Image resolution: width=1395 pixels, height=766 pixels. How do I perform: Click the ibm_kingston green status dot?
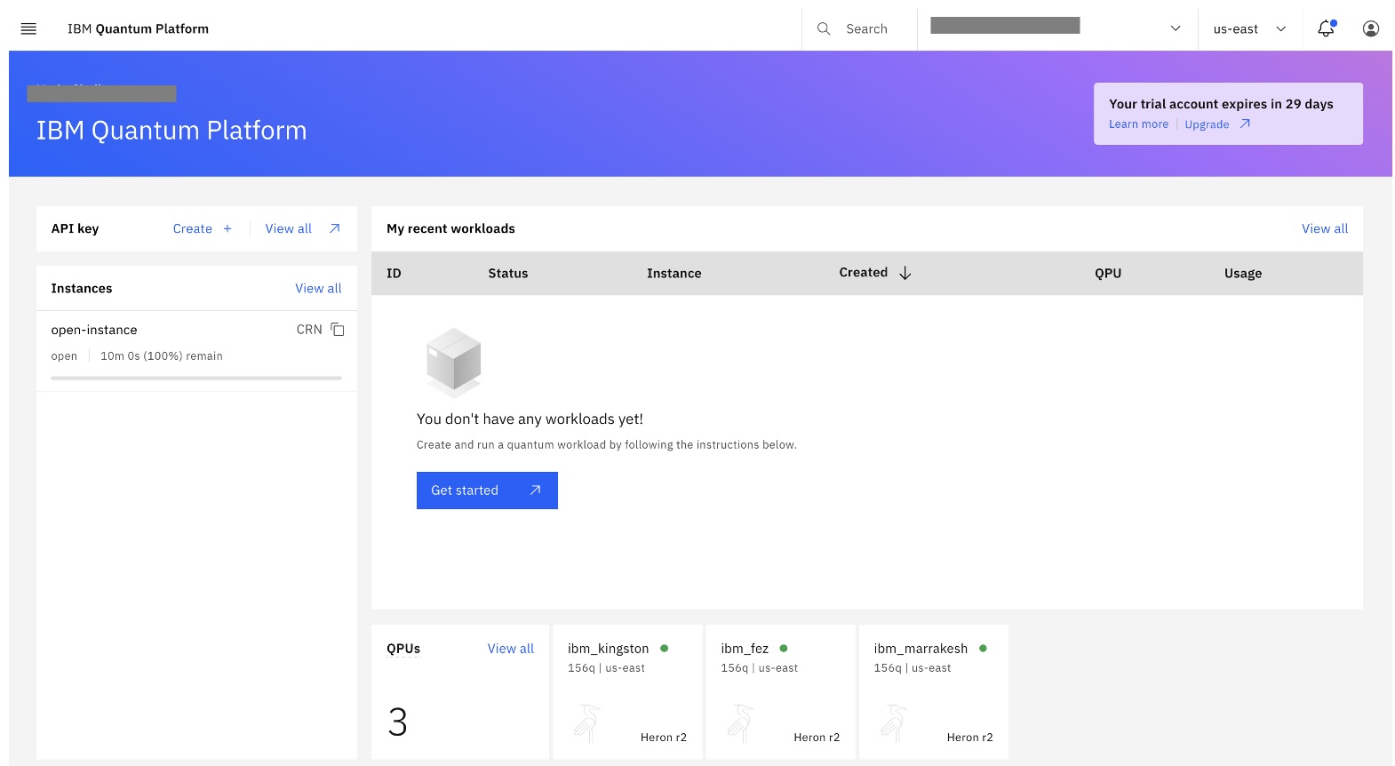coord(664,649)
